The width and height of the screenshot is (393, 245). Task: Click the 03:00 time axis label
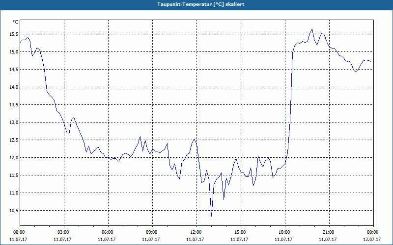pyautogui.click(x=64, y=232)
